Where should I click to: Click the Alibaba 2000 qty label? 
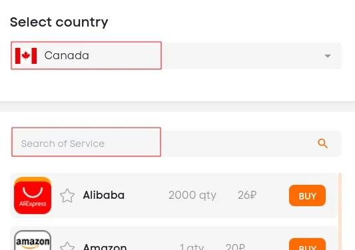(192, 195)
